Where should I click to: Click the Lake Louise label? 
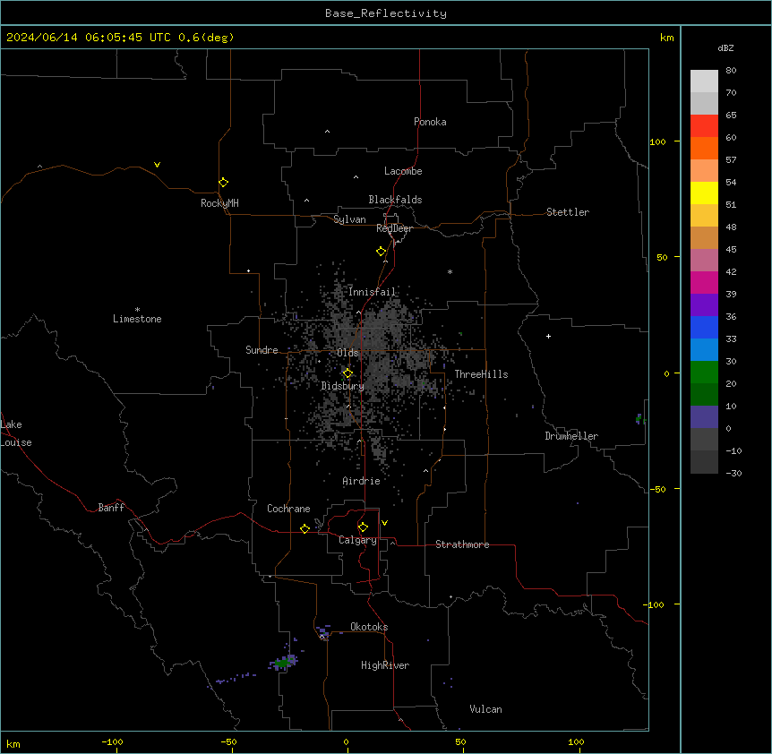click(x=16, y=433)
